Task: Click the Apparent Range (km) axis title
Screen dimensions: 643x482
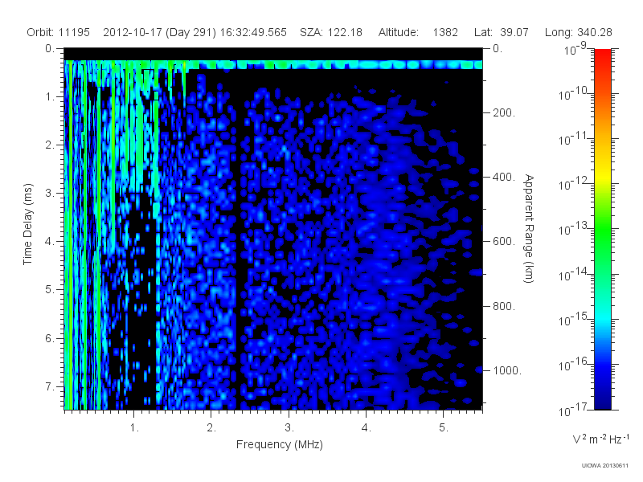Action: 529,228
